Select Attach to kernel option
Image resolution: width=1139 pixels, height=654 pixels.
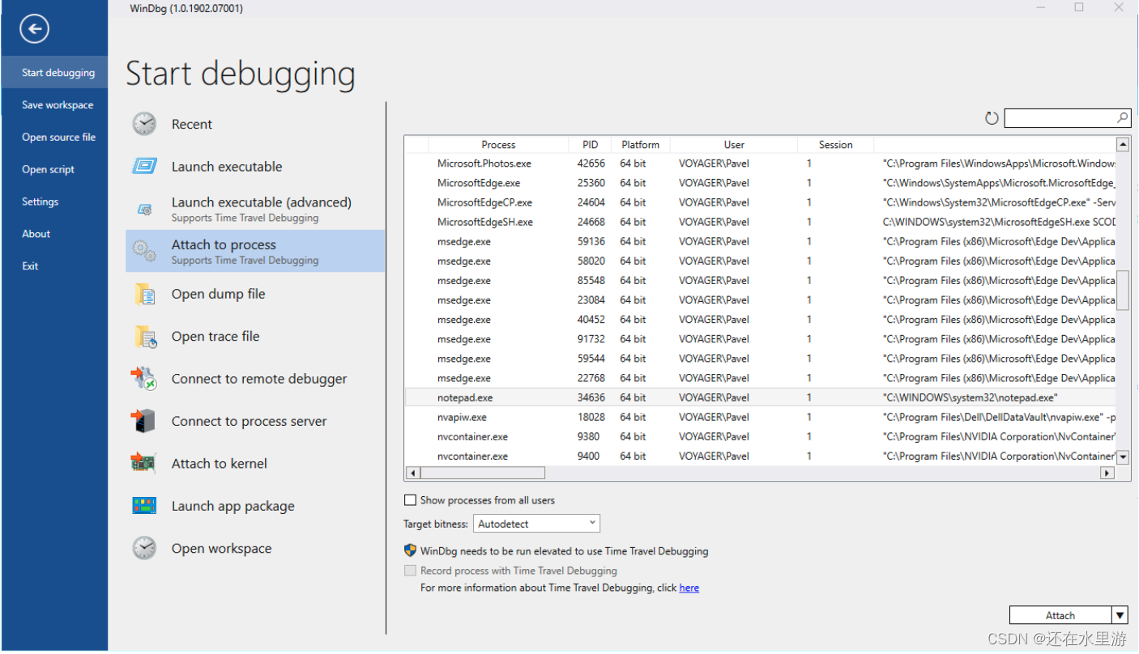(x=255, y=463)
